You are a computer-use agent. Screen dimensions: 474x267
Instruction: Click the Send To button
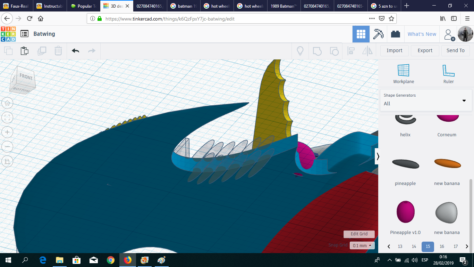(456, 50)
